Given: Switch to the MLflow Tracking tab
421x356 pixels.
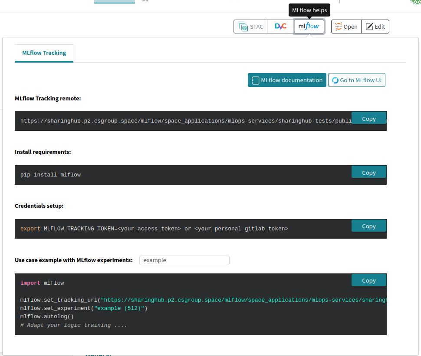Looking at the screenshot, I should click(x=44, y=53).
